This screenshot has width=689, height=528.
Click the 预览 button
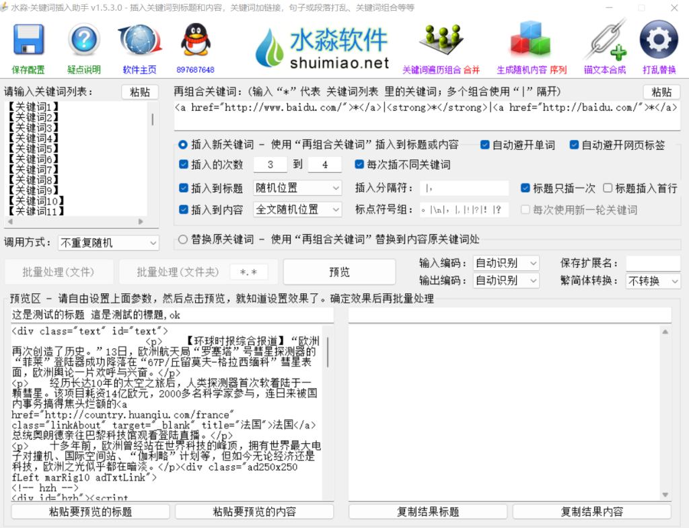click(339, 272)
